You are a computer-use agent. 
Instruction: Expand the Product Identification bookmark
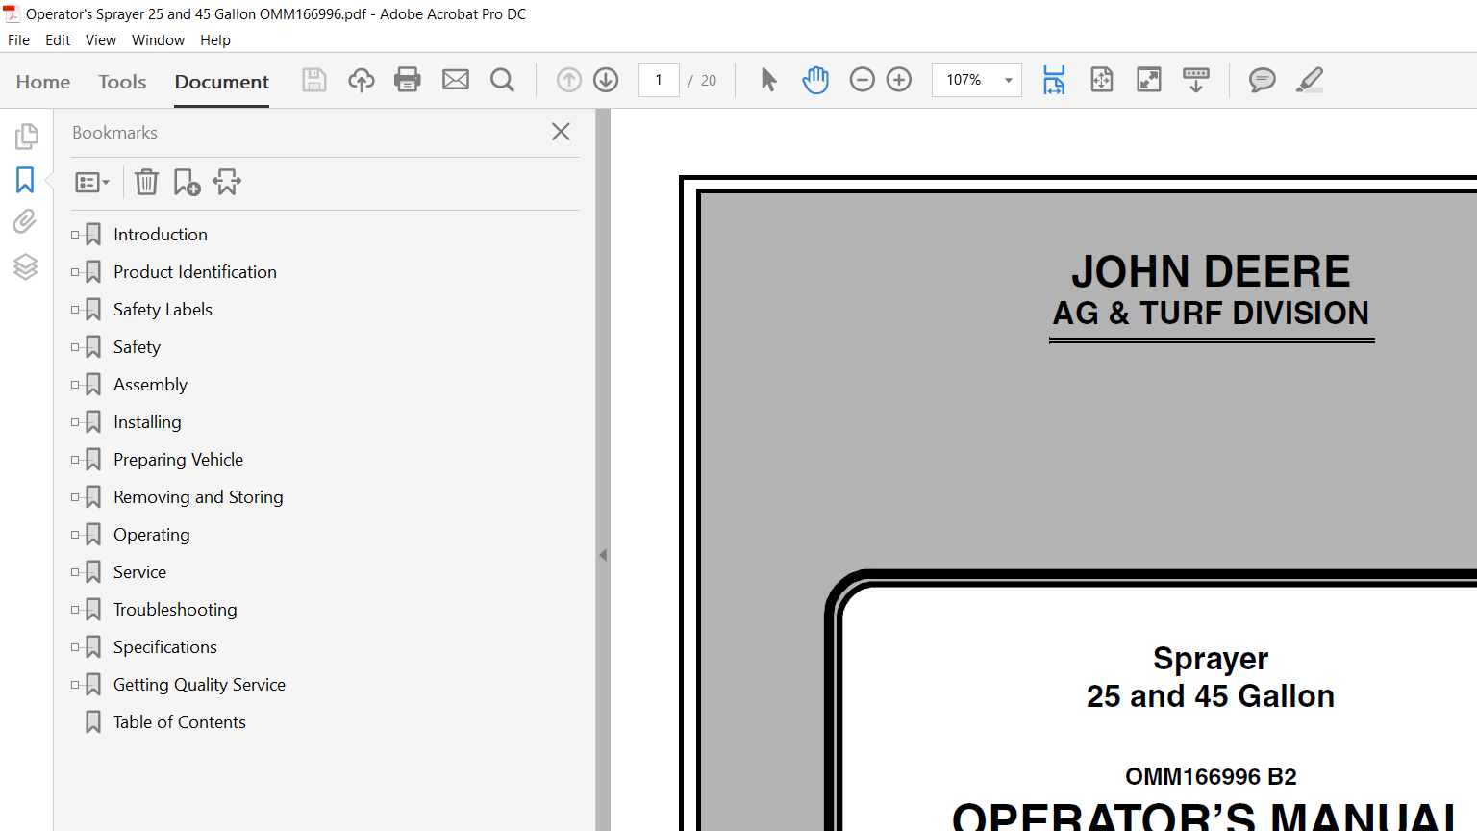pyautogui.click(x=75, y=272)
